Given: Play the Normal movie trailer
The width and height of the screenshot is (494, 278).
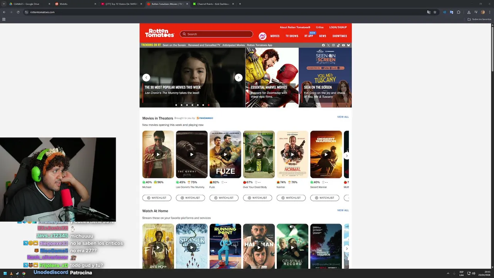Looking at the screenshot, I should click(293, 154).
